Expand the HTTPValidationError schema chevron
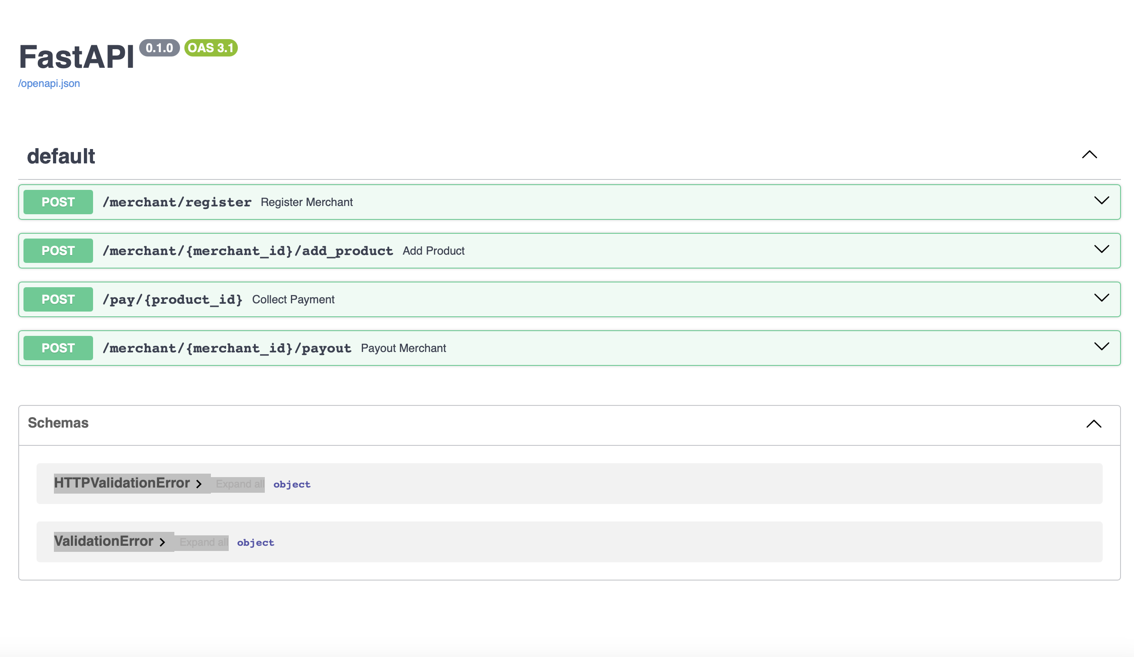Screen dimensions: 1134x657 [199, 484]
